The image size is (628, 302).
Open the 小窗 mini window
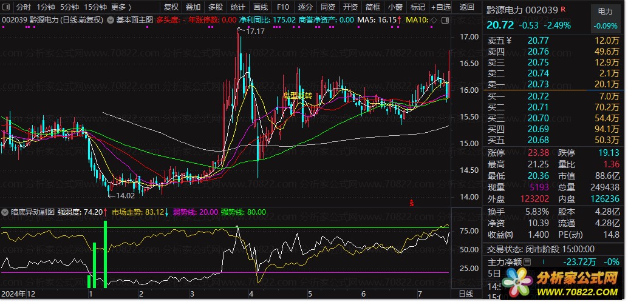395,7
